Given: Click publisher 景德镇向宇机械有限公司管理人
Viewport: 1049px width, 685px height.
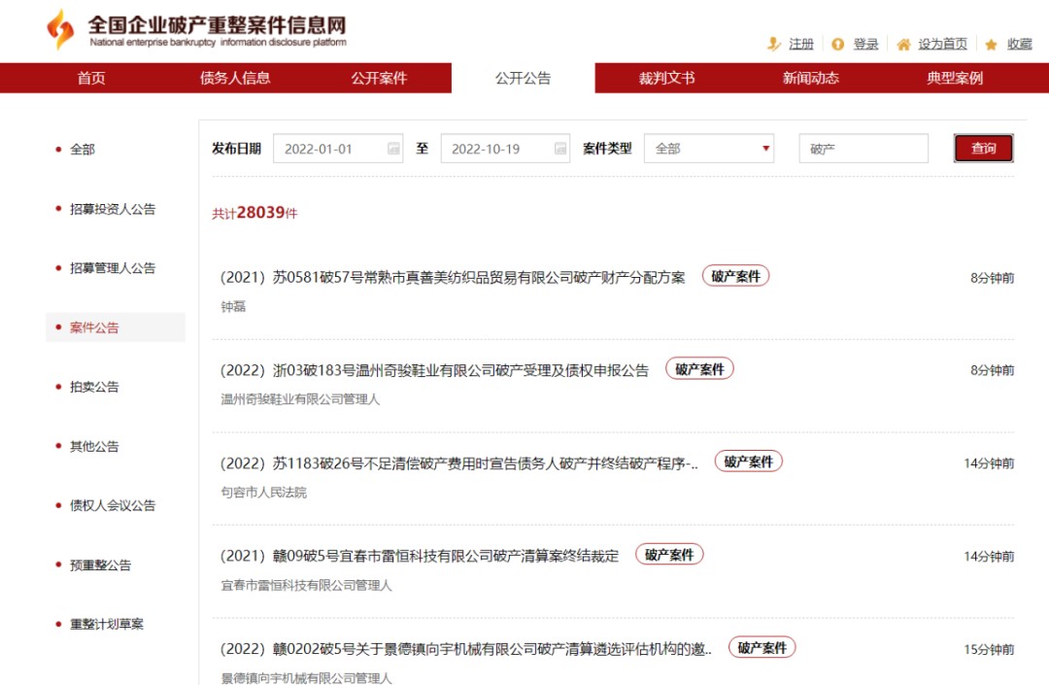Looking at the screenshot, I should pos(306,678).
